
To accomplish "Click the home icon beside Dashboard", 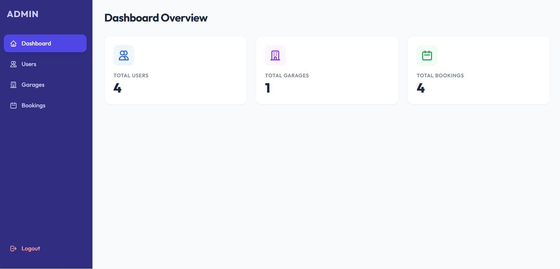I will (x=13, y=44).
